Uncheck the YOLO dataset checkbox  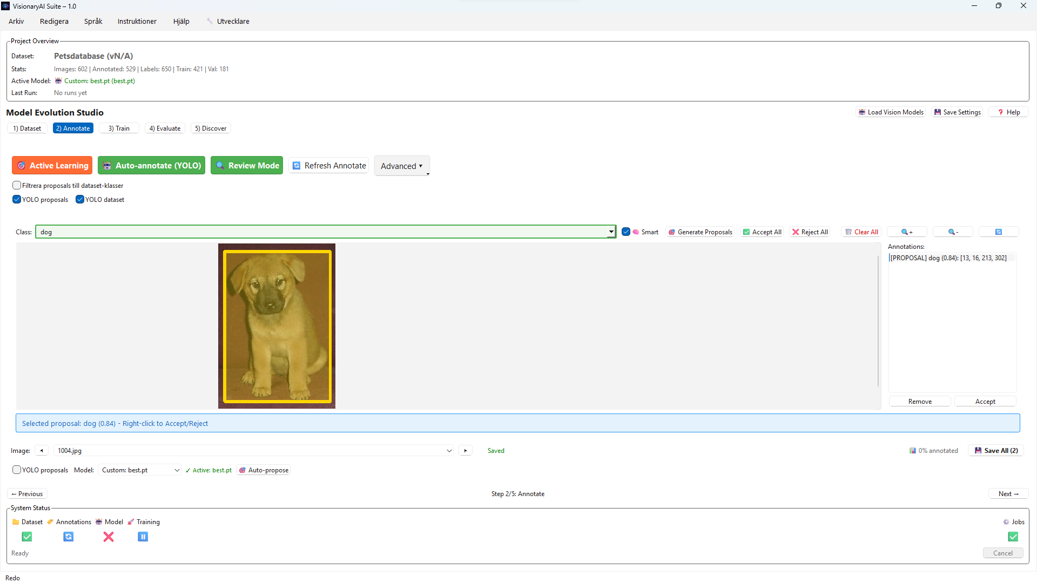pos(80,199)
